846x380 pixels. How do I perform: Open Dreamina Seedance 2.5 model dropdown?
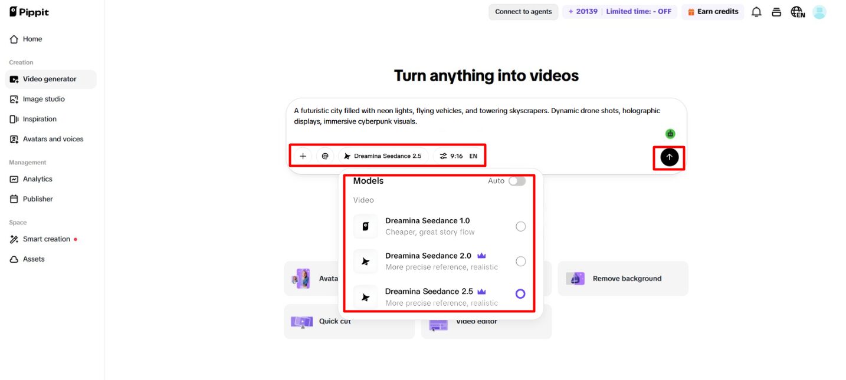[x=383, y=156]
